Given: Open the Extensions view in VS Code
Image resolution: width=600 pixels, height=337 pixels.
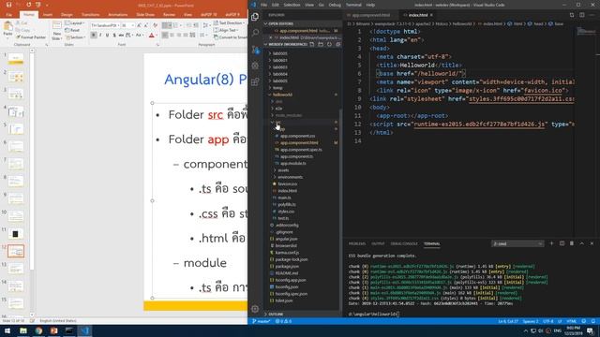Looking at the screenshot, I should pyautogui.click(x=255, y=81).
